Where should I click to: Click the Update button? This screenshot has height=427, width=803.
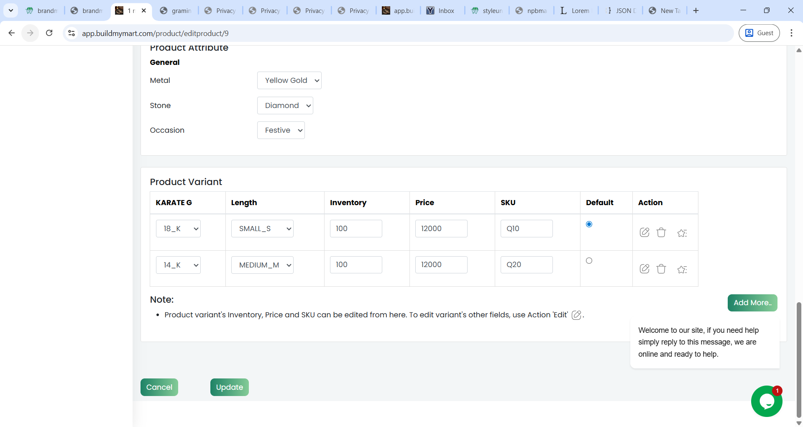230,387
